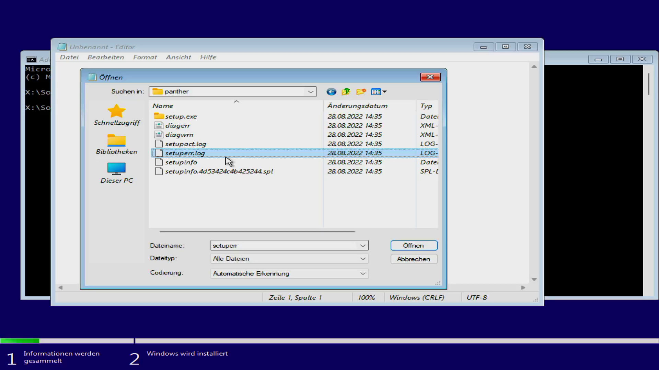659x370 pixels.
Task: Expand the Dateityp 'Alle Dateien' dropdown
Action: point(363,259)
